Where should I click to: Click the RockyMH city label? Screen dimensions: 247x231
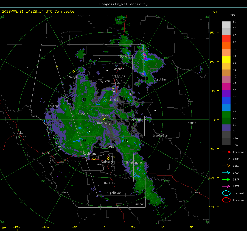click(x=72, y=77)
